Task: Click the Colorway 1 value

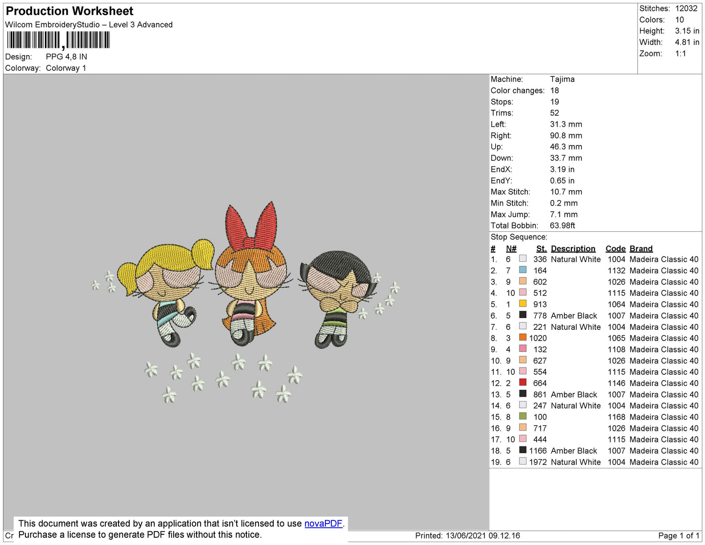Action: pyautogui.click(x=66, y=68)
